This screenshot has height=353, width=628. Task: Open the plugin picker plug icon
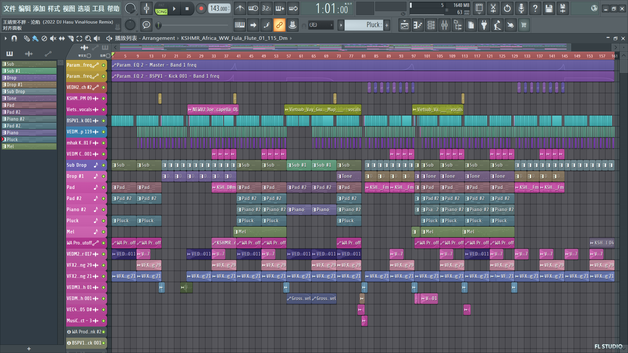pos(484,25)
